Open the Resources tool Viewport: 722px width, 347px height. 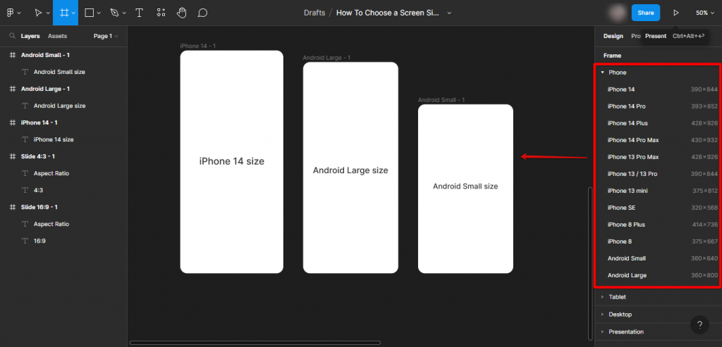(161, 13)
